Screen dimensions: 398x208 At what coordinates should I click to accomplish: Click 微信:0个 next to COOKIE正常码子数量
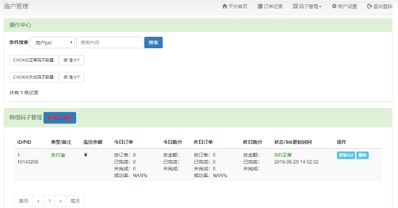click(72, 60)
